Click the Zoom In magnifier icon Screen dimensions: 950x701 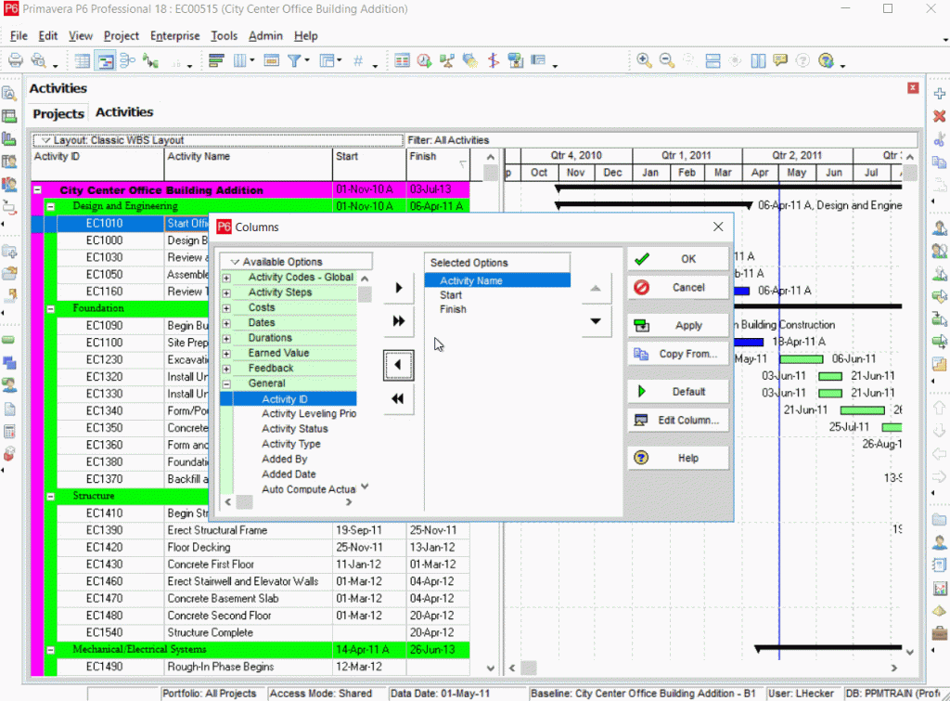coord(644,60)
